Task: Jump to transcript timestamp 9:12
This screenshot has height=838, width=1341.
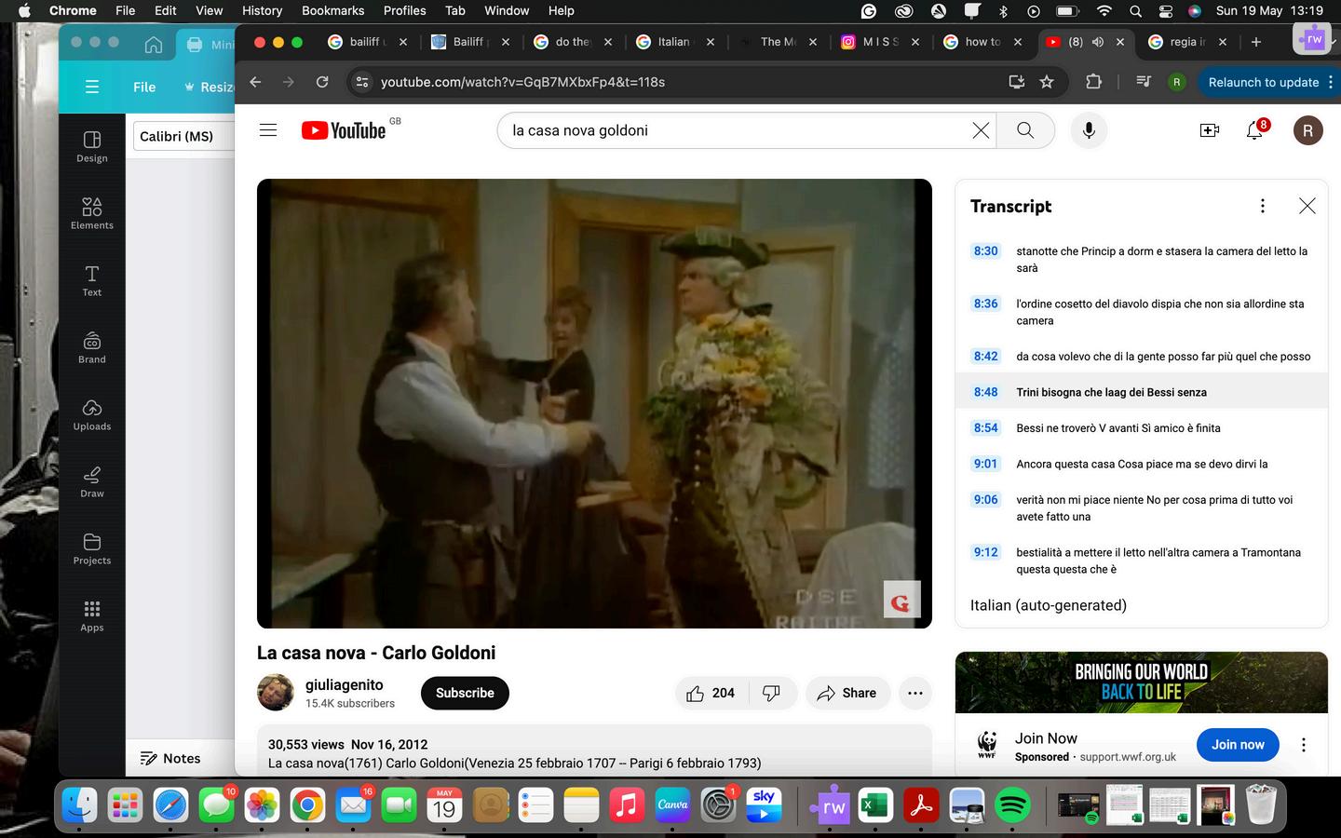Action: pos(985,552)
